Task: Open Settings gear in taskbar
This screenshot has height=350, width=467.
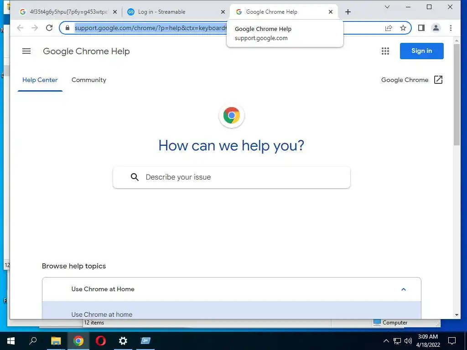Action: 123,341
